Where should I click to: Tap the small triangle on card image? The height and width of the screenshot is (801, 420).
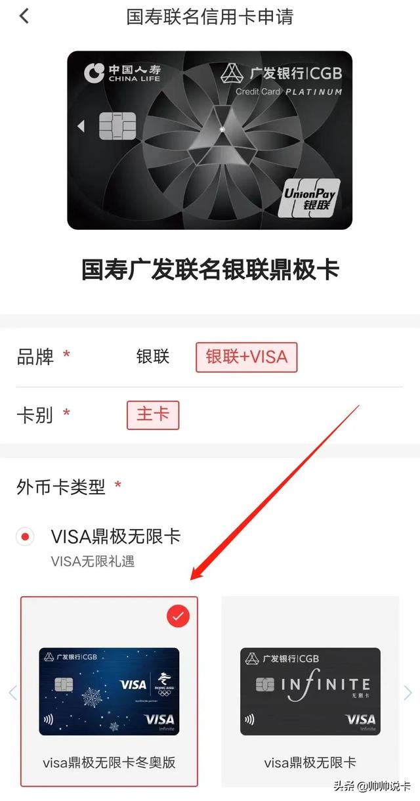click(81, 125)
